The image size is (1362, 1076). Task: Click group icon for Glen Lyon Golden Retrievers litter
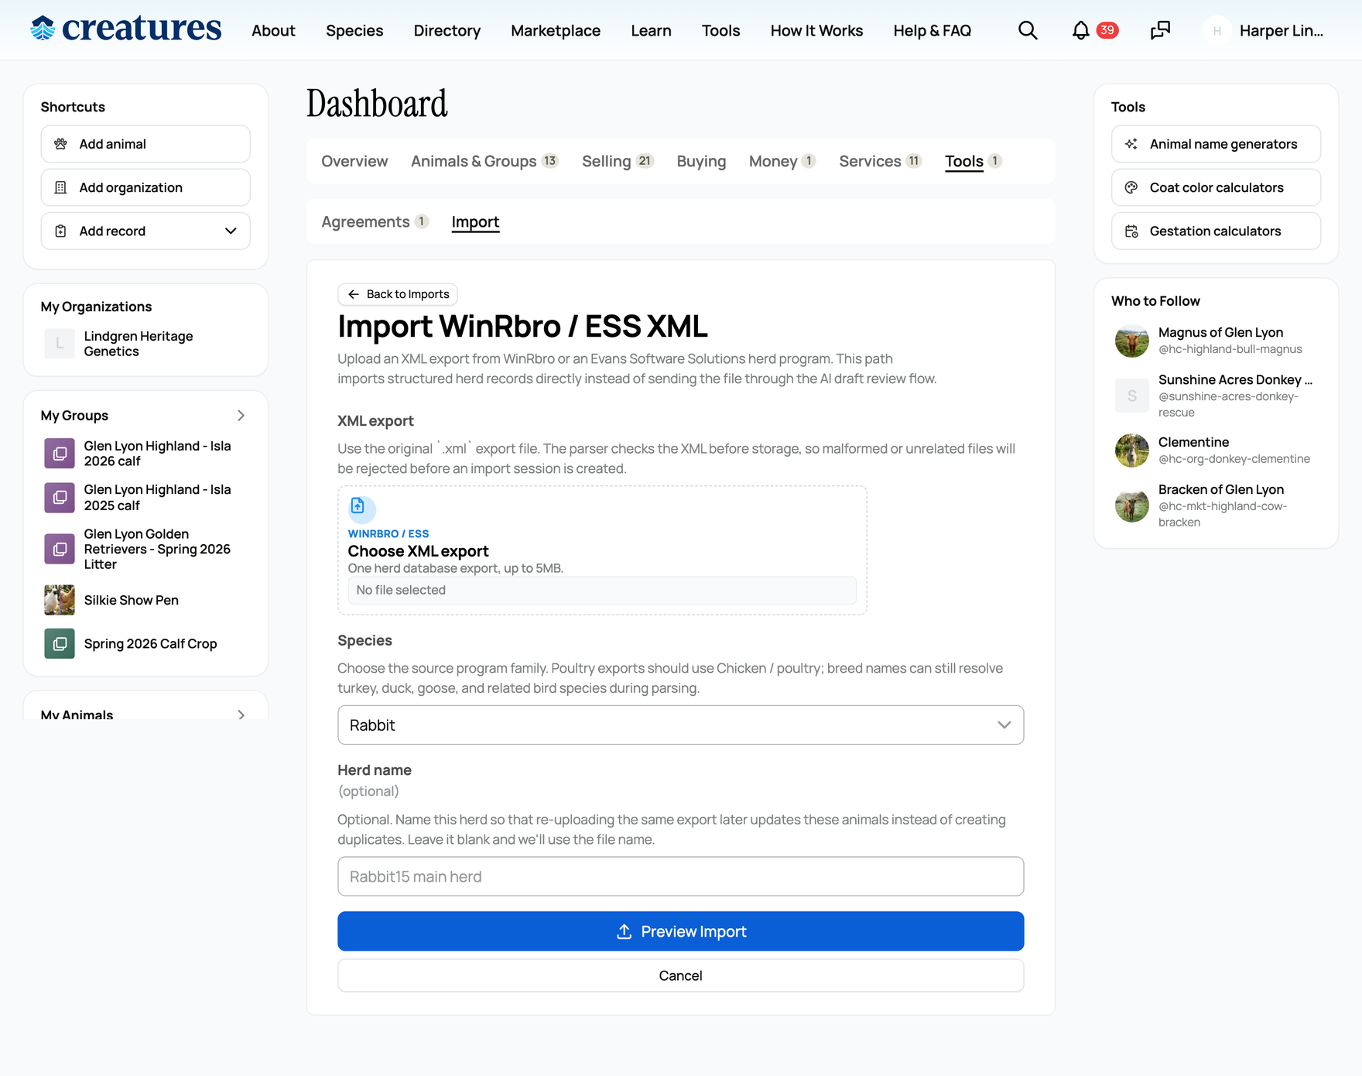coord(60,549)
